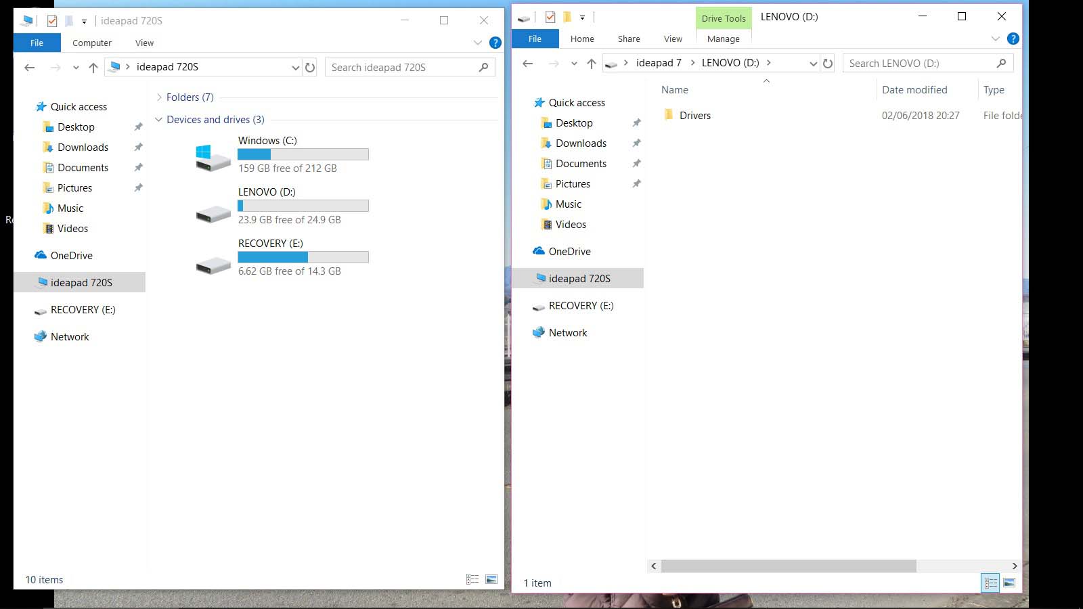
Task: Open View tab in ideapad 720S window
Action: pos(144,43)
